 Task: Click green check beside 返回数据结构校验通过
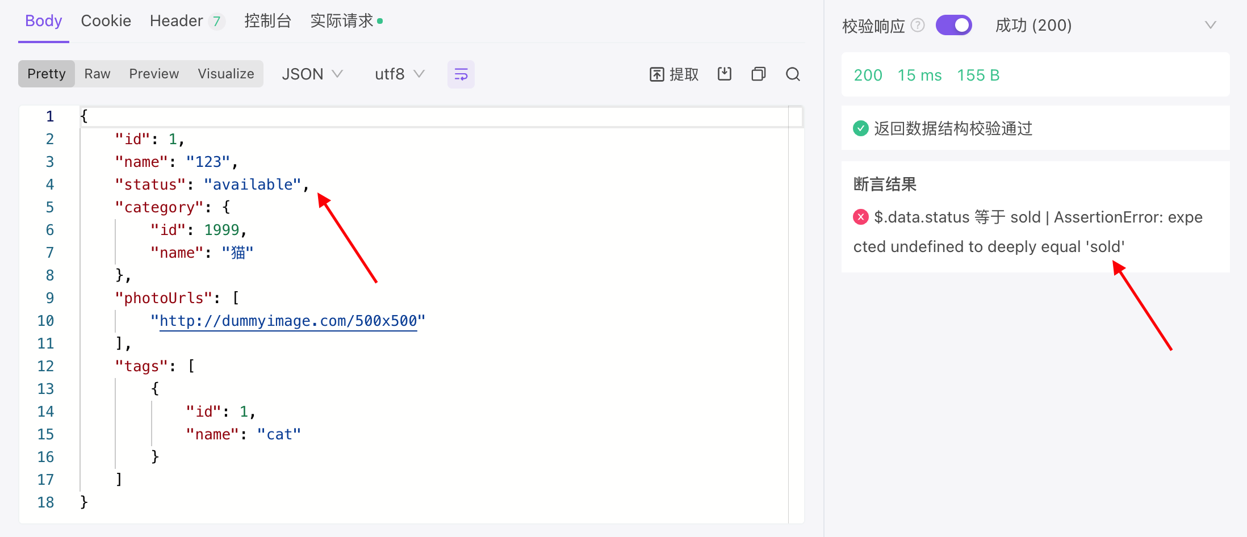click(861, 128)
